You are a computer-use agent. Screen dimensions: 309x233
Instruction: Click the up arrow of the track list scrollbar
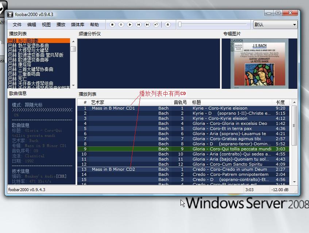coord(294,102)
